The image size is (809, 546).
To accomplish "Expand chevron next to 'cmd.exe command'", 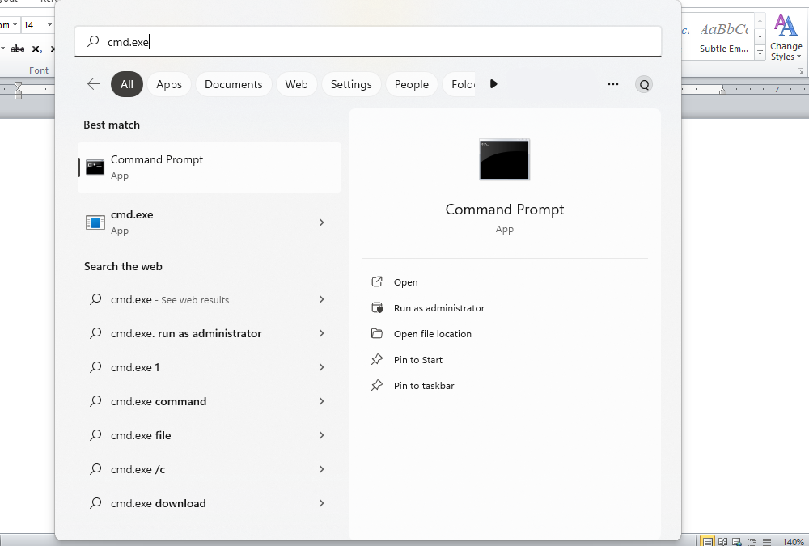I will click(321, 401).
